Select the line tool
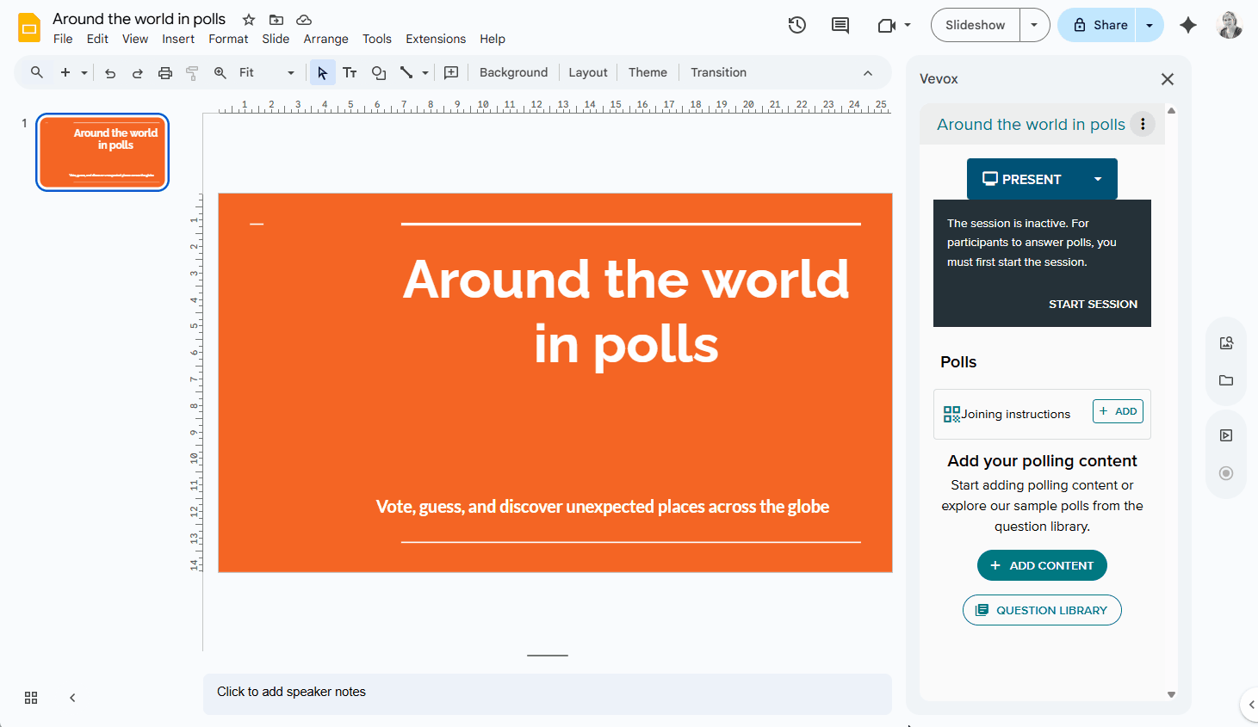 (x=406, y=72)
